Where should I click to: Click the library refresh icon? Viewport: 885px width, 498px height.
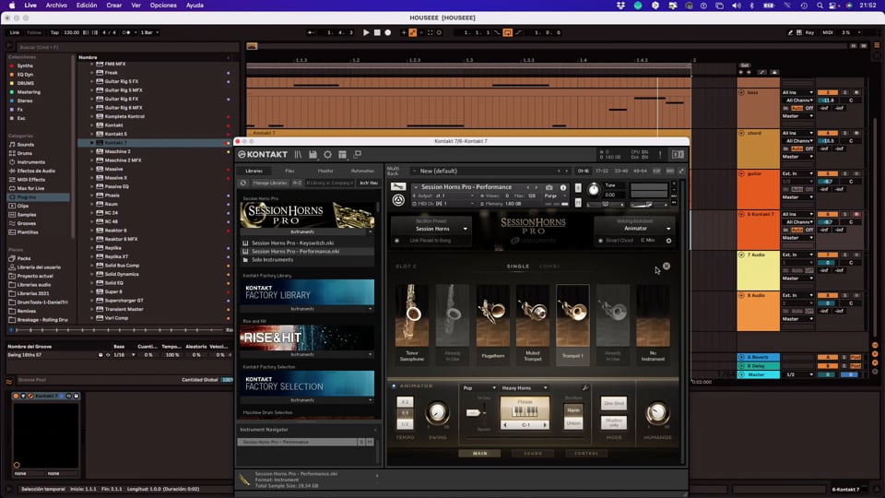click(x=243, y=183)
